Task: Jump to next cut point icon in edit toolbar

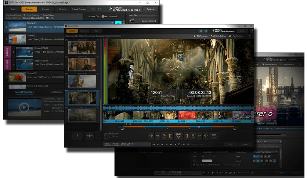Action: [206, 136]
